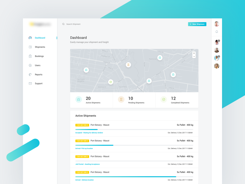The width and height of the screenshot is (245, 184).
Task: Click the green checkmark completed marker on map
Action: coord(111,82)
